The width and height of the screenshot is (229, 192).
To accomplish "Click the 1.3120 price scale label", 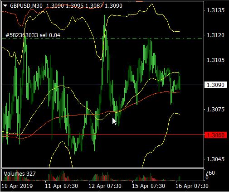I will tap(215, 35).
